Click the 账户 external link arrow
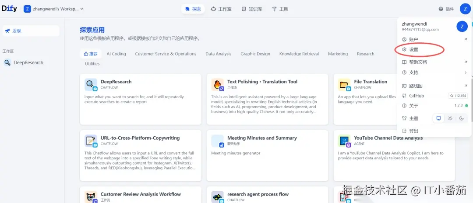This screenshot has height=203, width=473. [x=466, y=39]
